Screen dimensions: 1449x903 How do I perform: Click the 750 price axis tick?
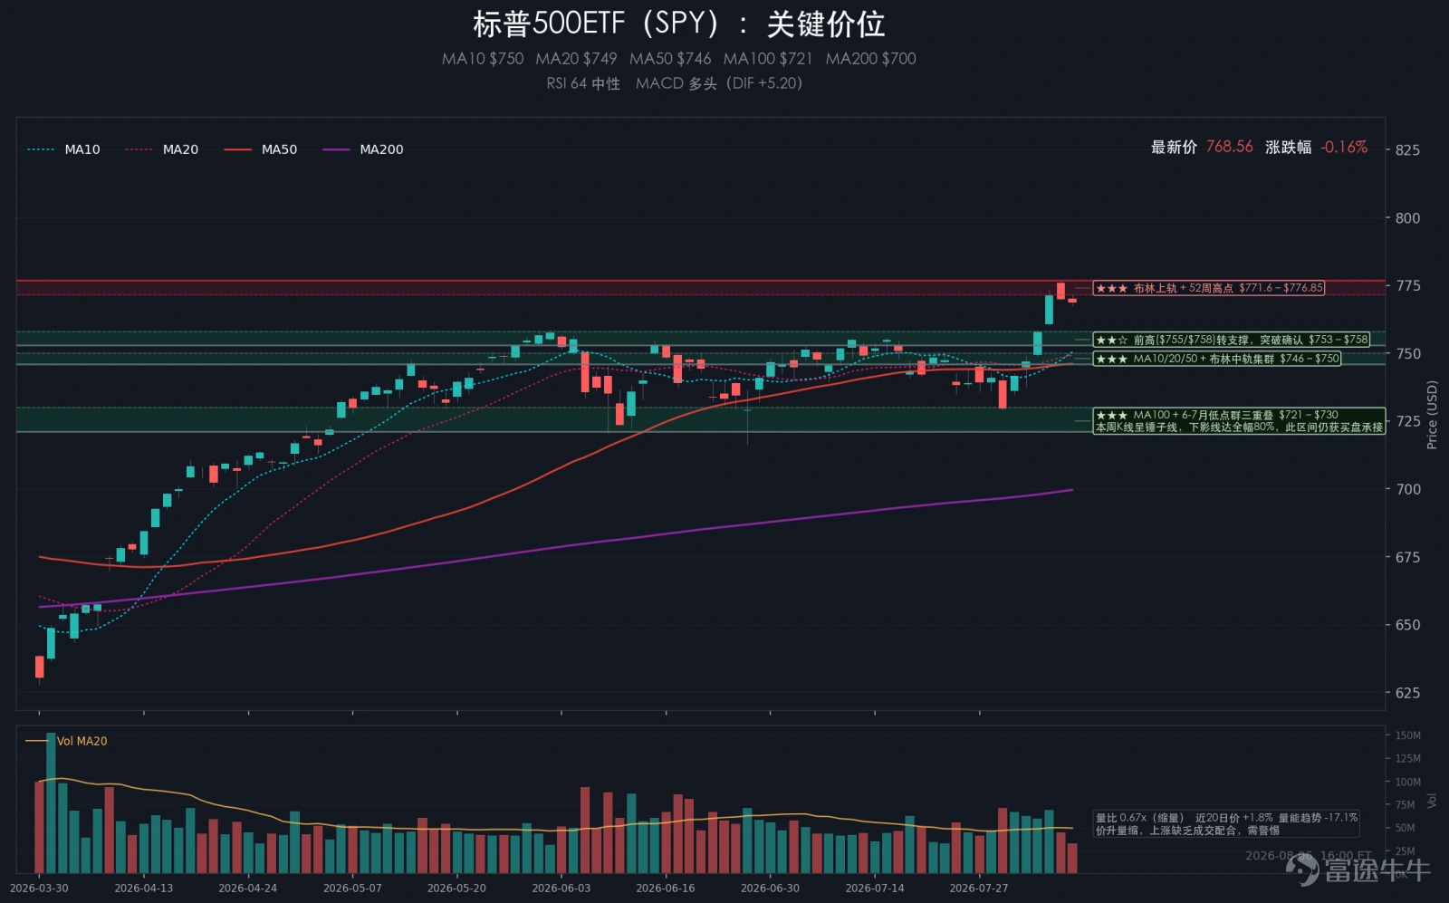[x=1407, y=354]
